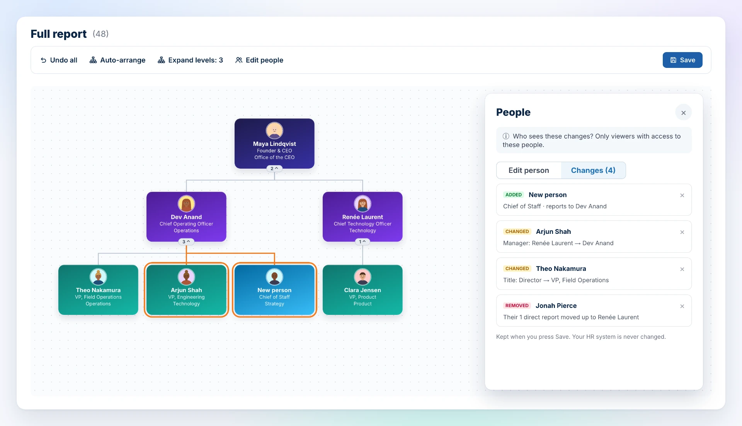Click Dev Anand's avatar
The width and height of the screenshot is (742, 426).
pos(186,204)
